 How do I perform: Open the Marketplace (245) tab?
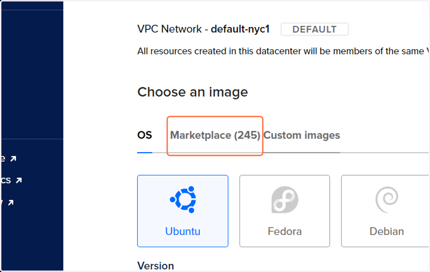pyautogui.click(x=215, y=135)
